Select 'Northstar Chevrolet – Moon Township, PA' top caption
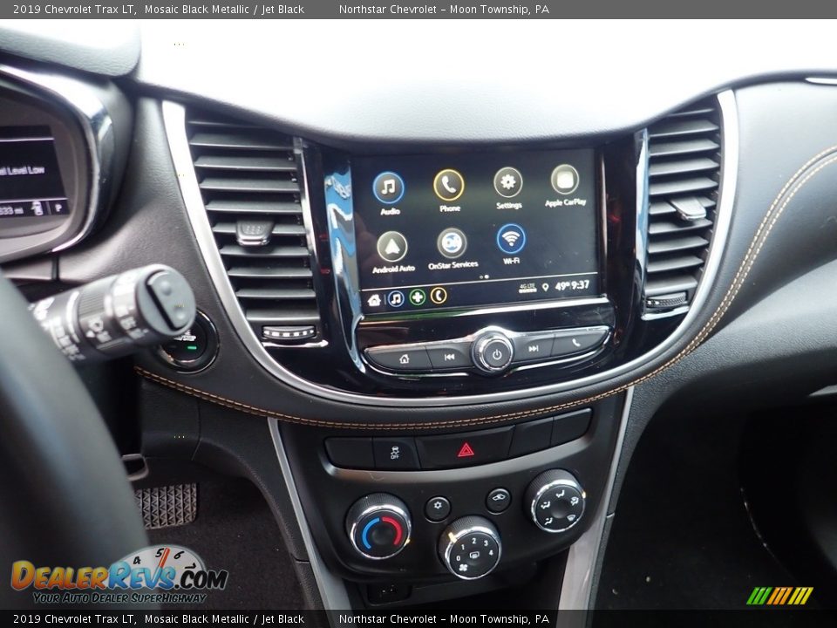The width and height of the screenshot is (837, 628). 444,9
